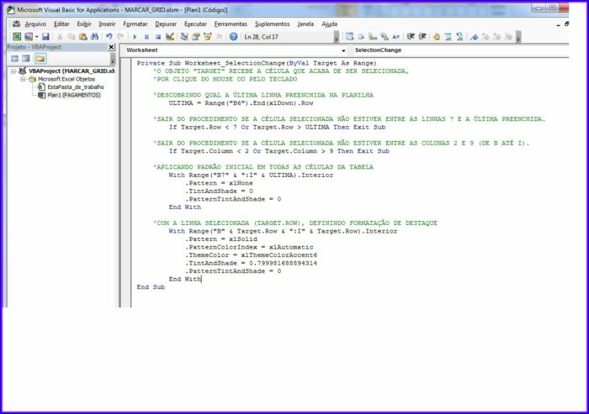Run the macro with green play icon

[135, 37]
